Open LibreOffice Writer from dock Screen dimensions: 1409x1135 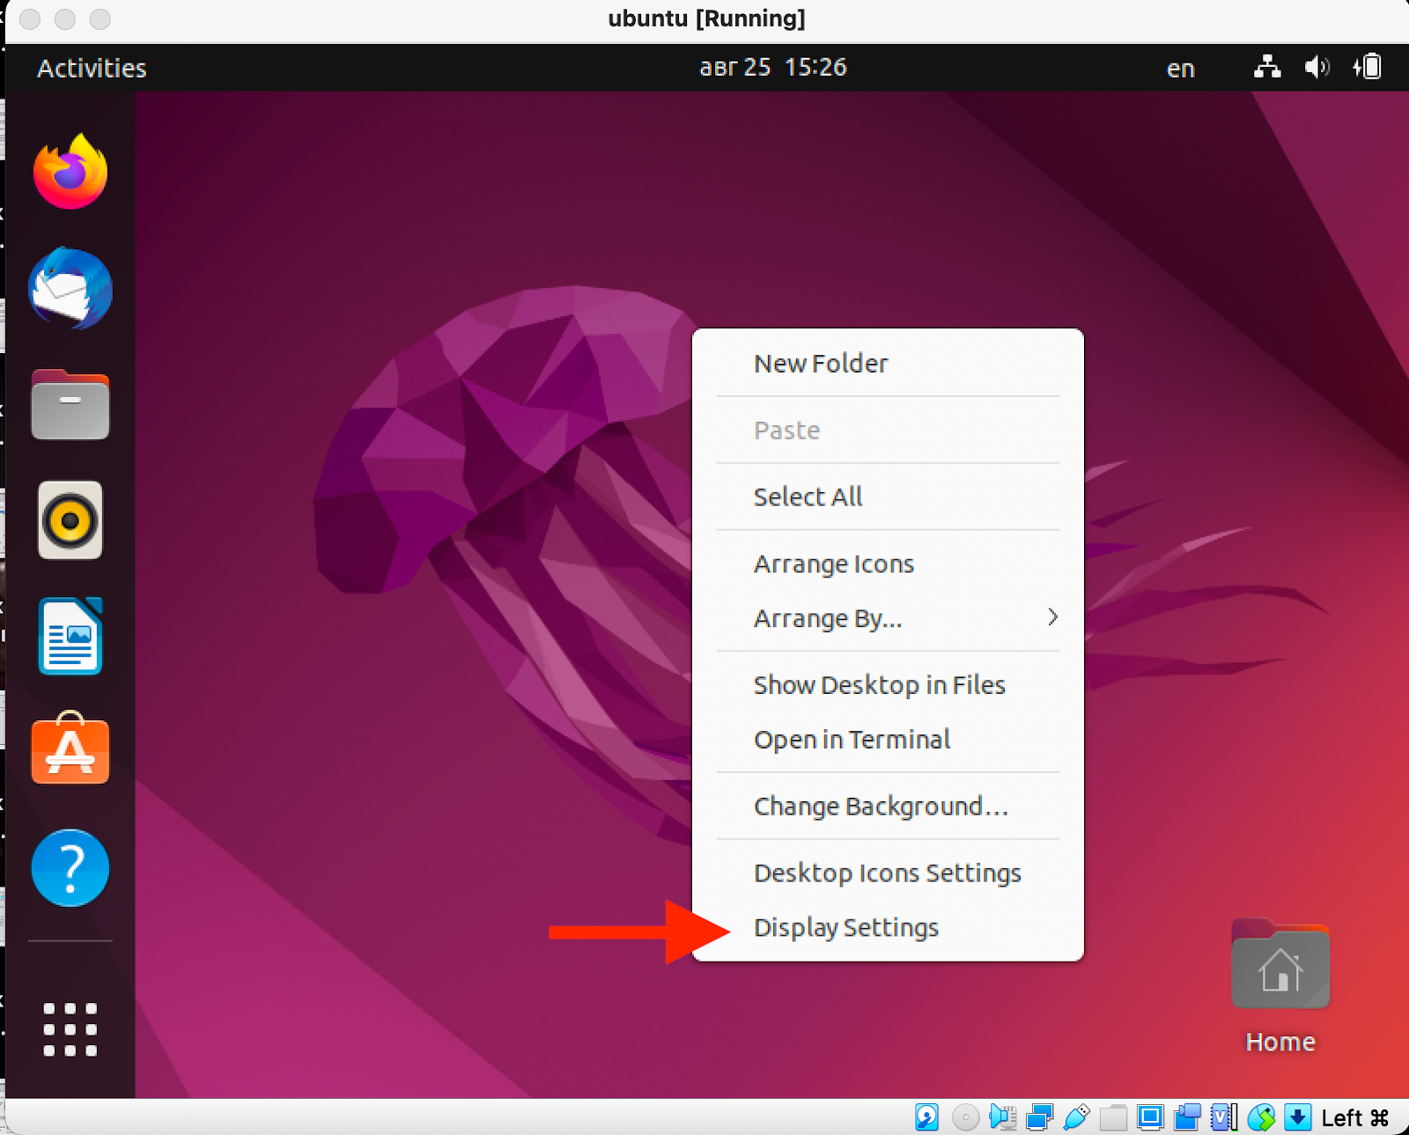[70, 637]
